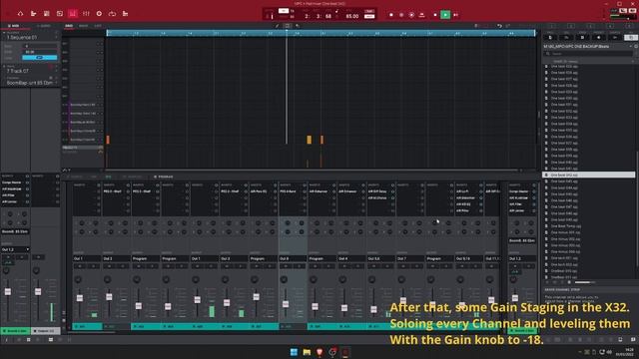
Task: Adjust the volume fader on the Out 8 channel
Action: tap(286, 304)
